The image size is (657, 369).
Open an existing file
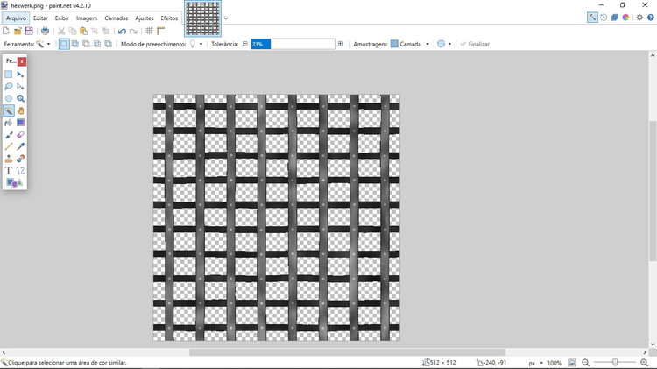coord(18,31)
